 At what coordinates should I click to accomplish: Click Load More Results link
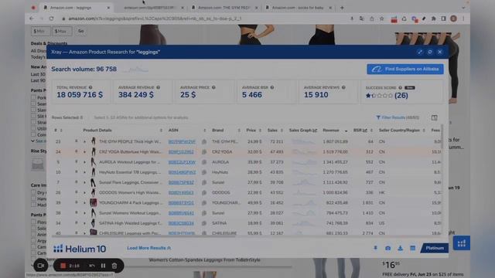pos(148,248)
